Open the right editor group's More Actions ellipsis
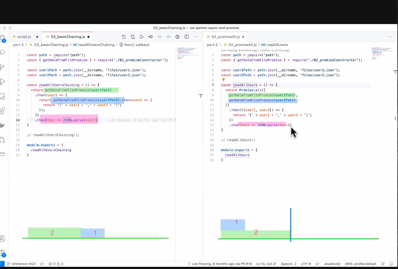398x269 pixels. [x=390, y=37]
